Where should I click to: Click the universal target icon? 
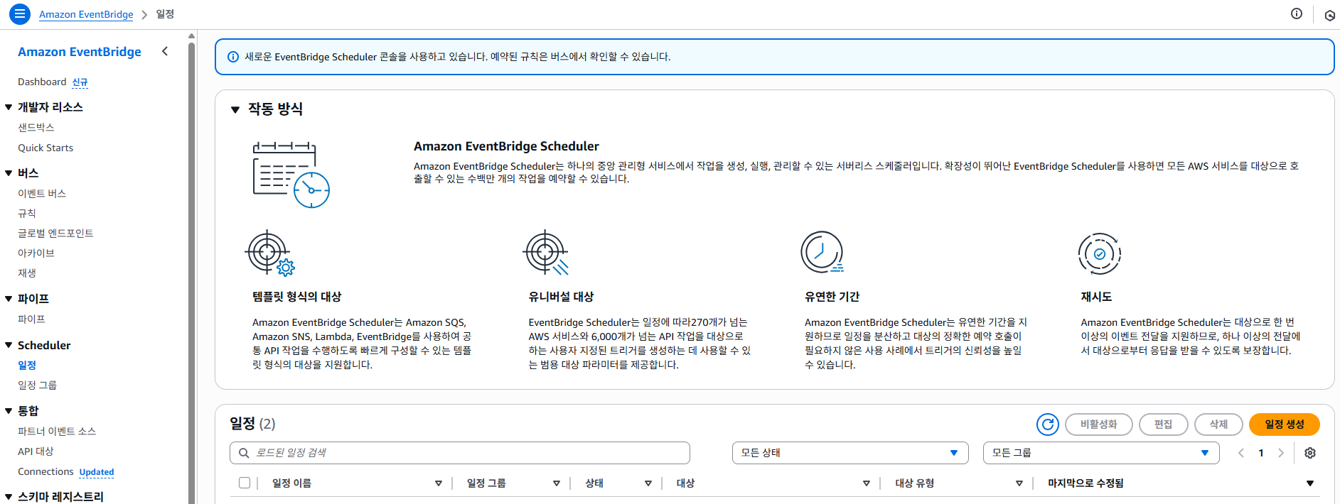tap(546, 253)
